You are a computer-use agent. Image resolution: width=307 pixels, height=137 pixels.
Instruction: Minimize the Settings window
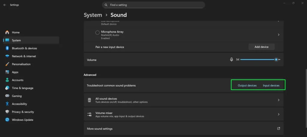click(x=284, y=3)
